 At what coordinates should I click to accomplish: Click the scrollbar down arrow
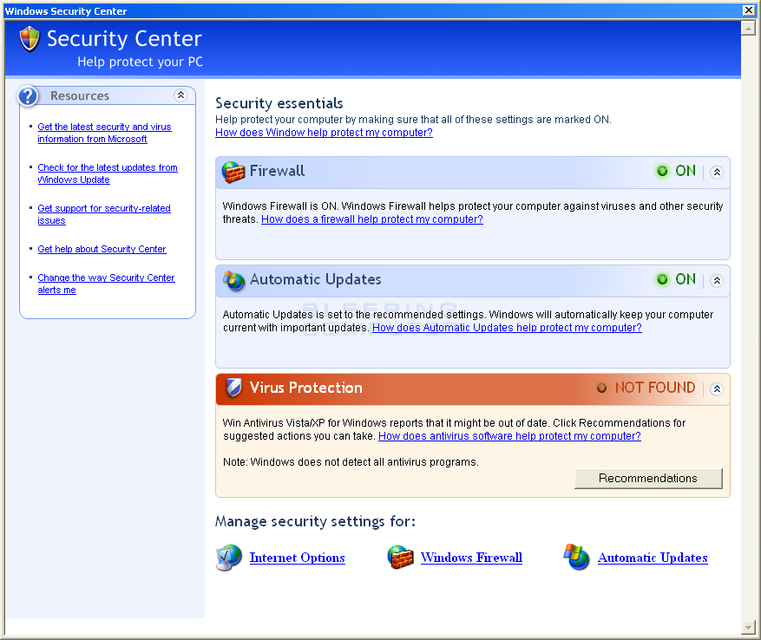point(748,627)
